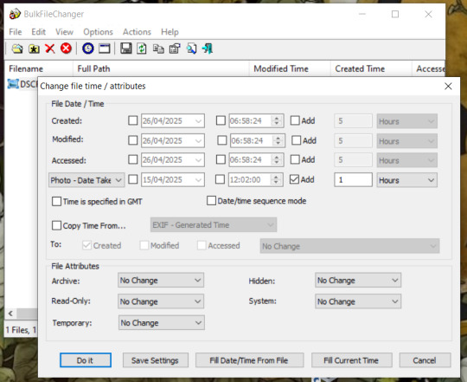
Task: Click the Add By Wildcard star folder icon
Action: pyautogui.click(x=34, y=49)
